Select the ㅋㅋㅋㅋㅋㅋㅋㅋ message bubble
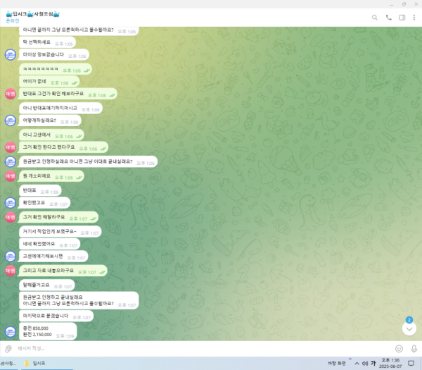422x370 pixels. [56, 69]
